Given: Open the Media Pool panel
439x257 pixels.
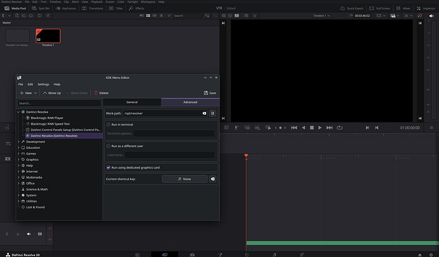Looking at the screenshot, I should 15,8.
